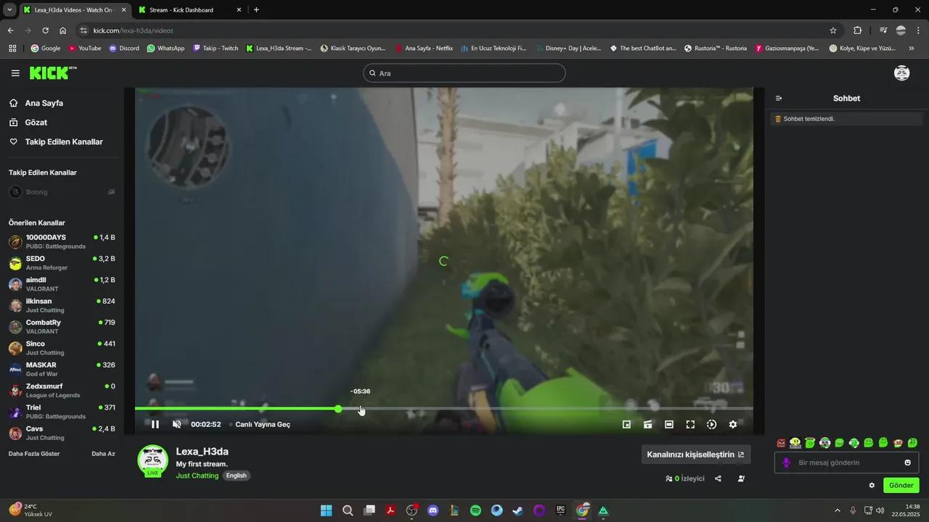Image resolution: width=929 pixels, height=522 pixels.
Task: Open the Takip - Twitch bookmark
Action: tap(216, 49)
